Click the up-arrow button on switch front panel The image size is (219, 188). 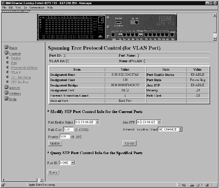pos(100,36)
